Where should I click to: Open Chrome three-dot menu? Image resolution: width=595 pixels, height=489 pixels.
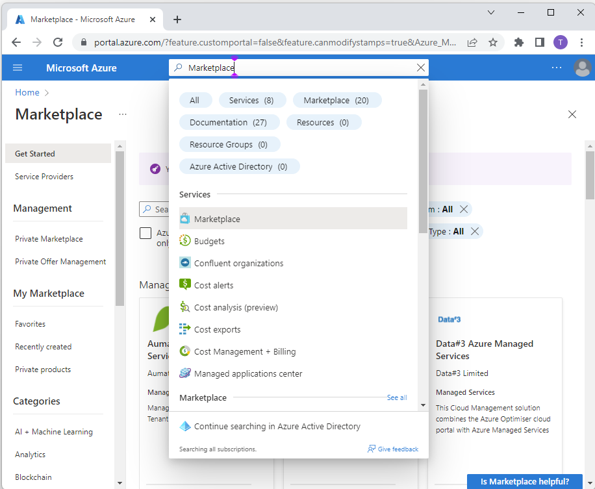(x=581, y=42)
